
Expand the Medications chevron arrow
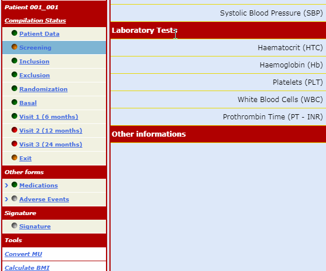(6, 185)
